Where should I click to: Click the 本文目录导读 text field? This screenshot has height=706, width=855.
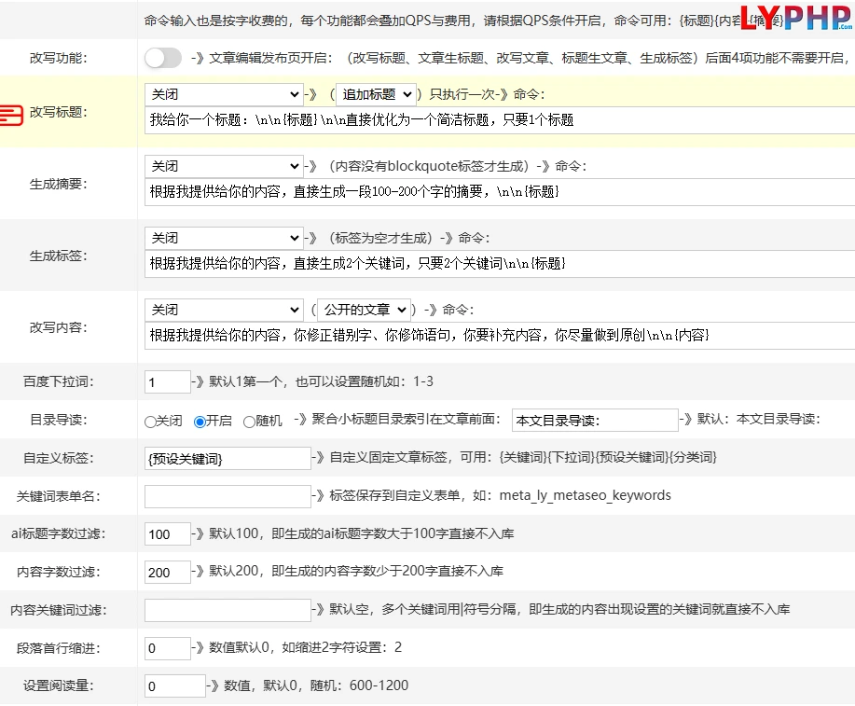[x=595, y=421]
